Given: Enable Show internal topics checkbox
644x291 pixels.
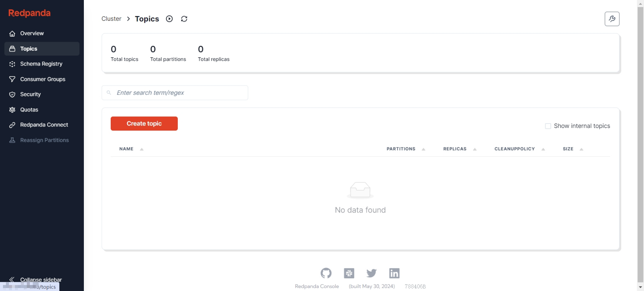Looking at the screenshot, I should 548,126.
